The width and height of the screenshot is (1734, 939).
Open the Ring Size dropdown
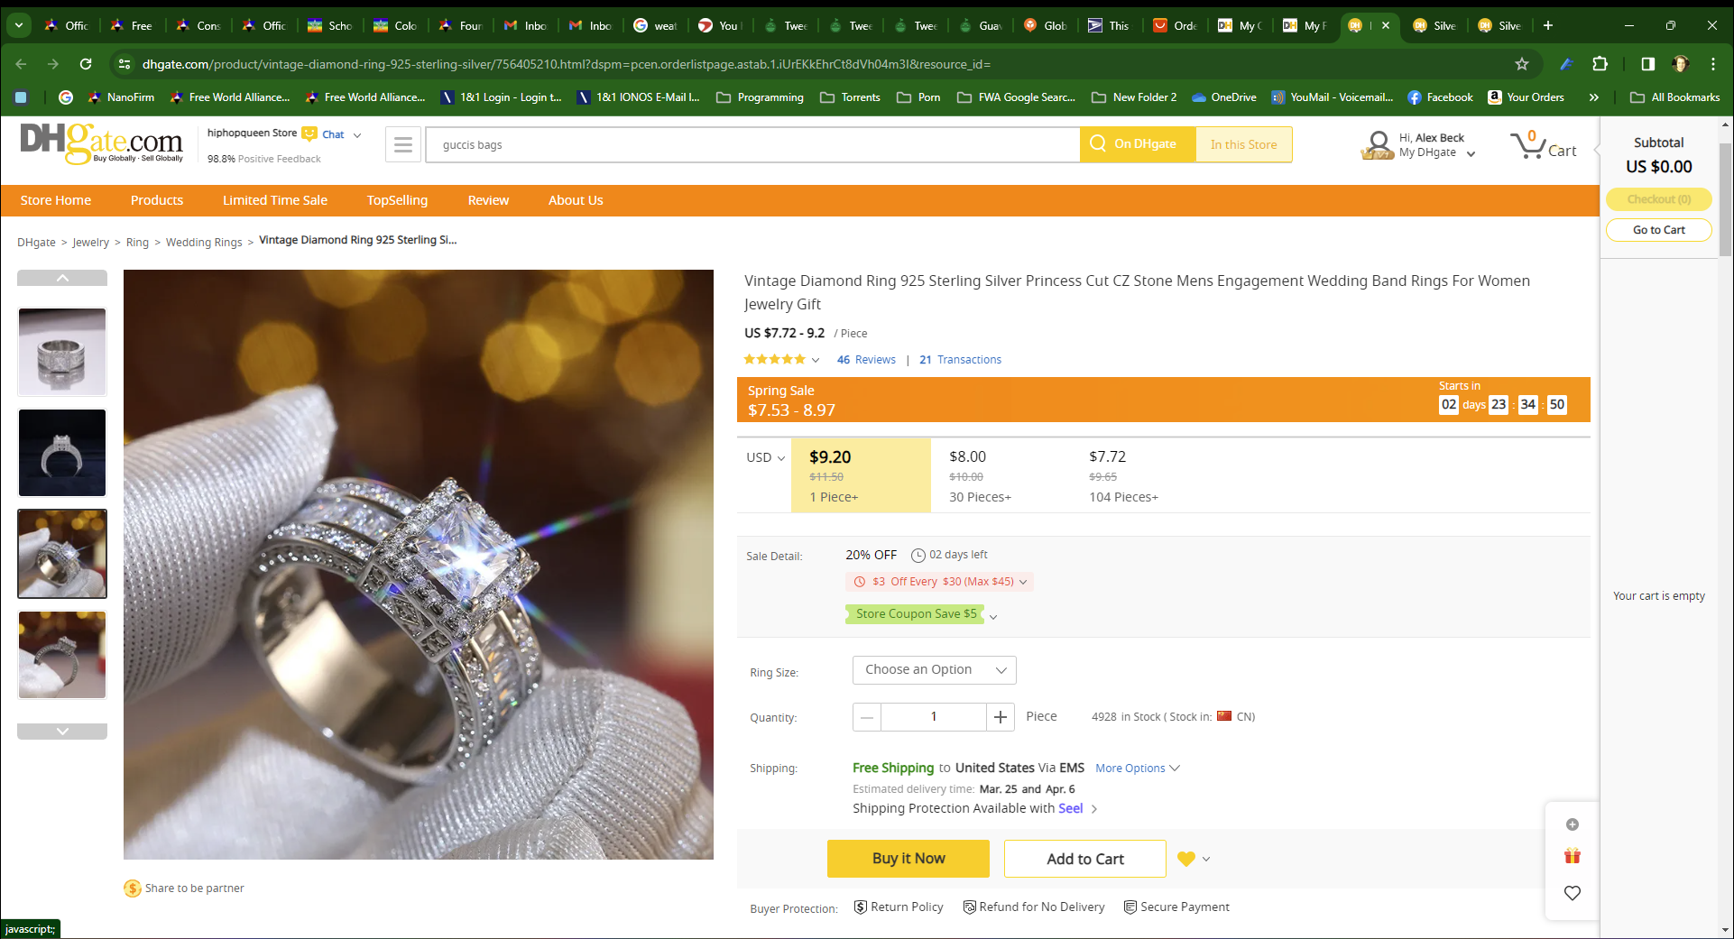pyautogui.click(x=934, y=670)
